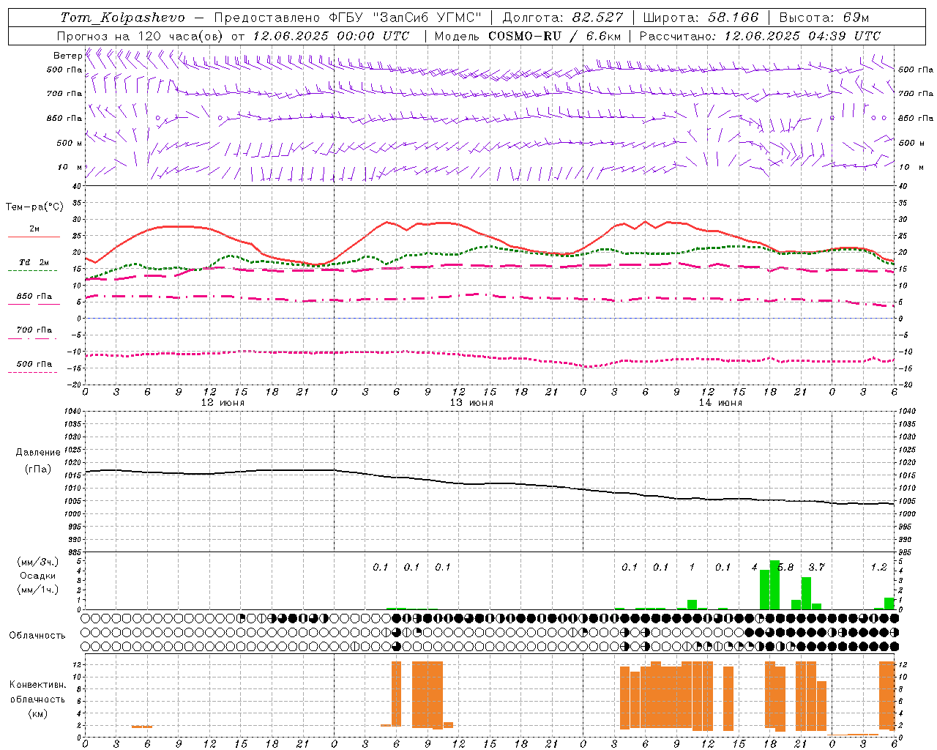
Task: Select the Долгота: 82.527 value
Action: coord(563,18)
